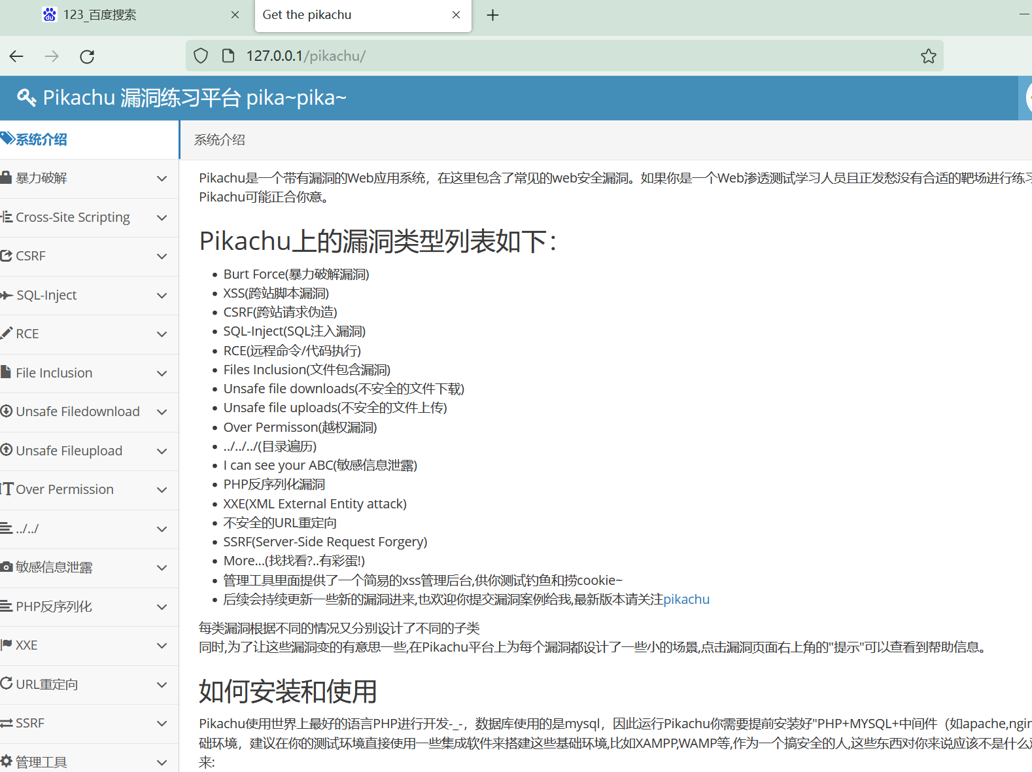Expand the PHP反序列化 chevron
1032x772 pixels.
click(162, 607)
